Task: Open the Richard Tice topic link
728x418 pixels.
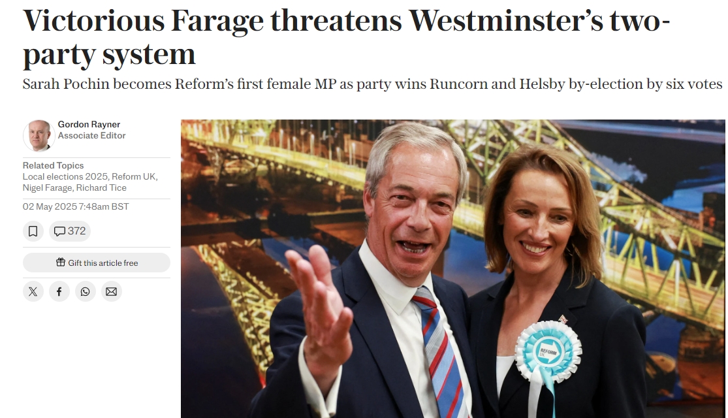Action: [x=101, y=188]
